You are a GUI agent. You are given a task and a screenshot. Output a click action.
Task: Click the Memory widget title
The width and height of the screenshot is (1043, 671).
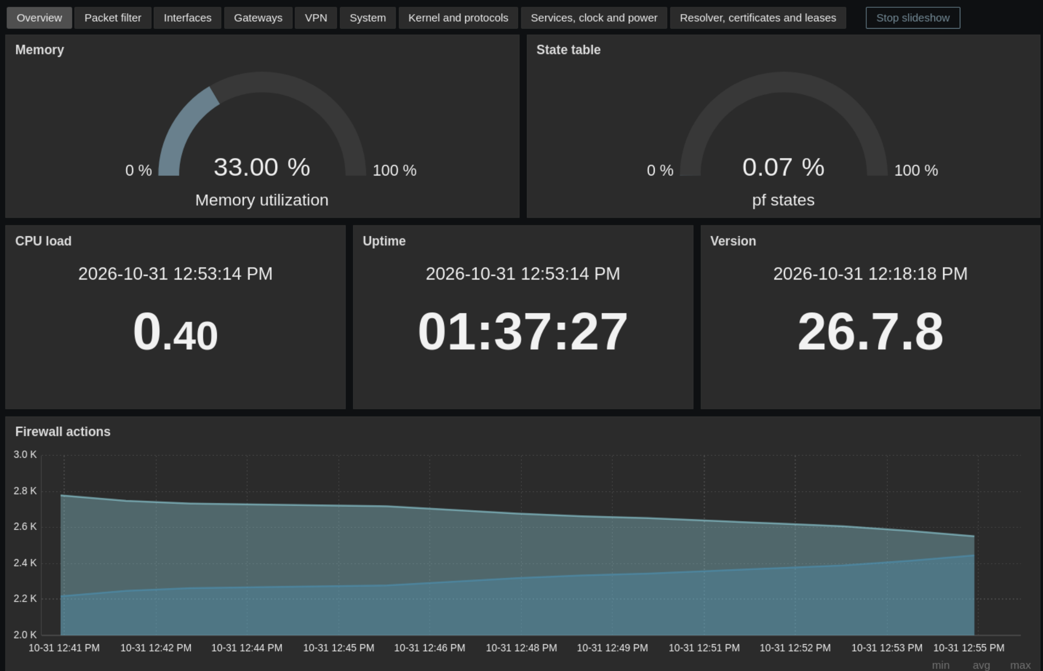[x=40, y=50]
